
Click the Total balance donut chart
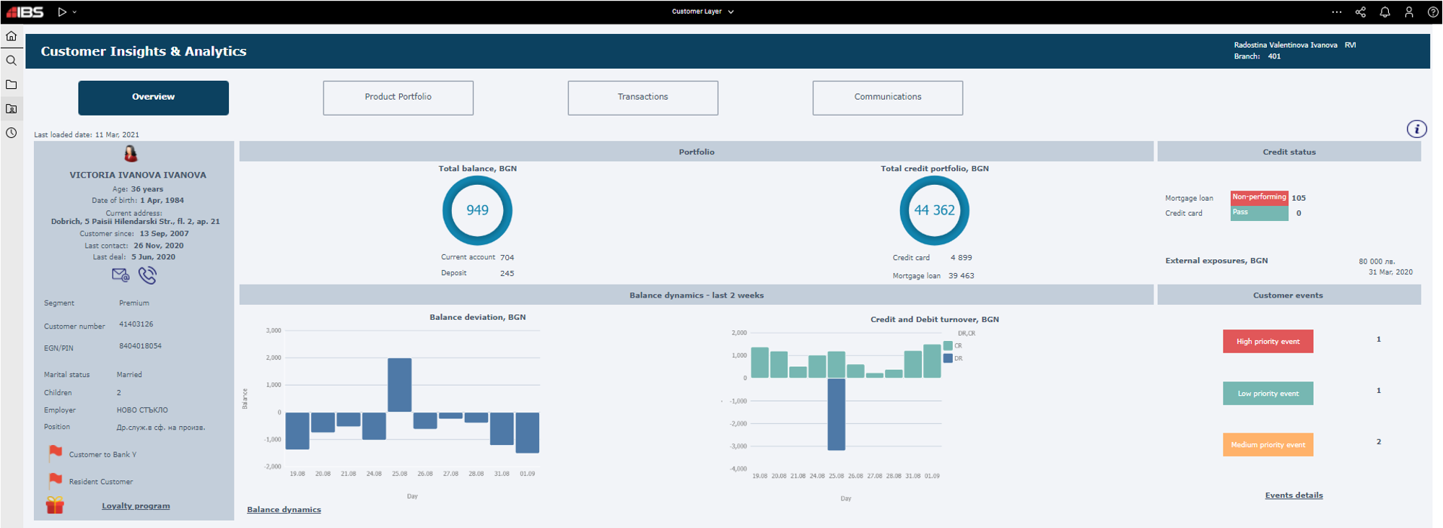click(477, 211)
